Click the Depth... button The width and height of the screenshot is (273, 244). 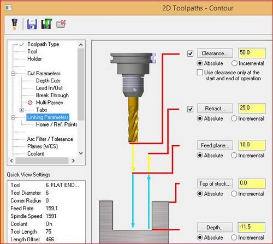[x=215, y=228]
